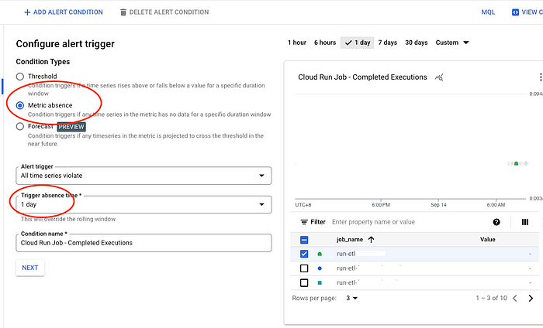Click the NEXT button
The width and height of the screenshot is (543, 328).
pos(30,268)
